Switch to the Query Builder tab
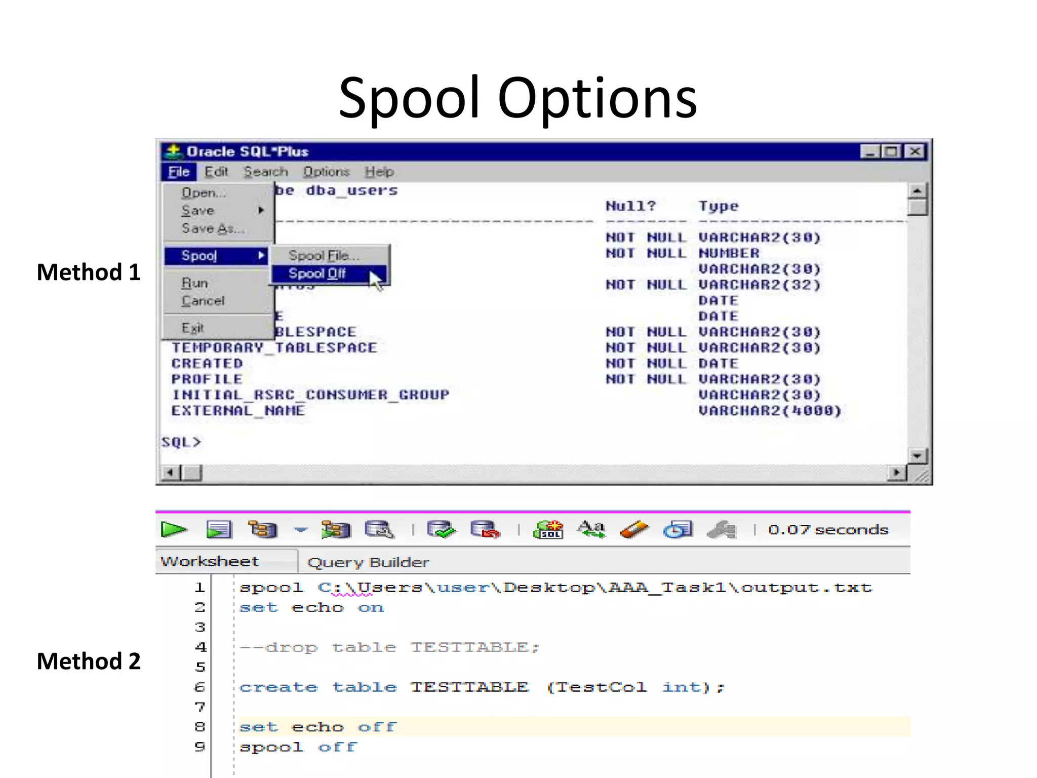This screenshot has width=1037, height=778. click(x=368, y=562)
